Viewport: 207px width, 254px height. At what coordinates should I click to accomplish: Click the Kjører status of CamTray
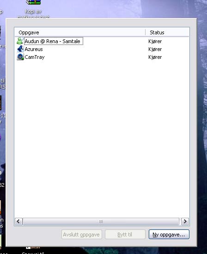tap(155, 57)
